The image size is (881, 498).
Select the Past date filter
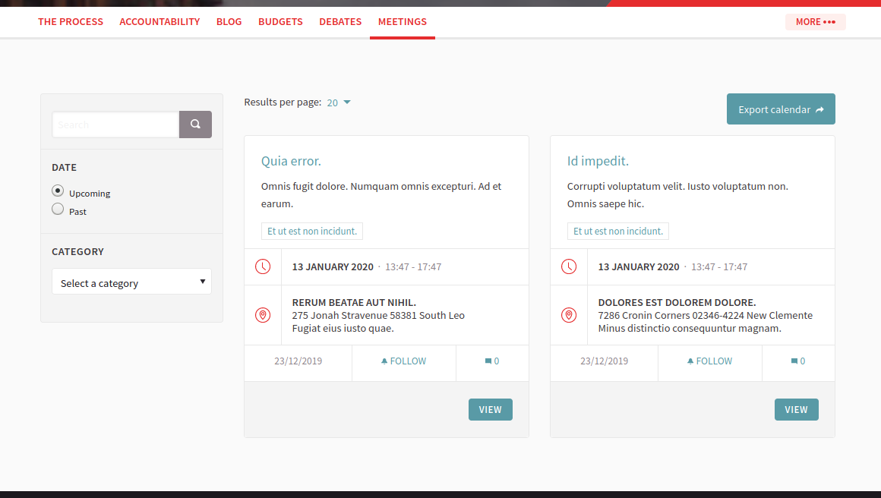click(58, 210)
